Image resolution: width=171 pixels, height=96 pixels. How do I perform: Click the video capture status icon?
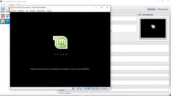(89, 88)
